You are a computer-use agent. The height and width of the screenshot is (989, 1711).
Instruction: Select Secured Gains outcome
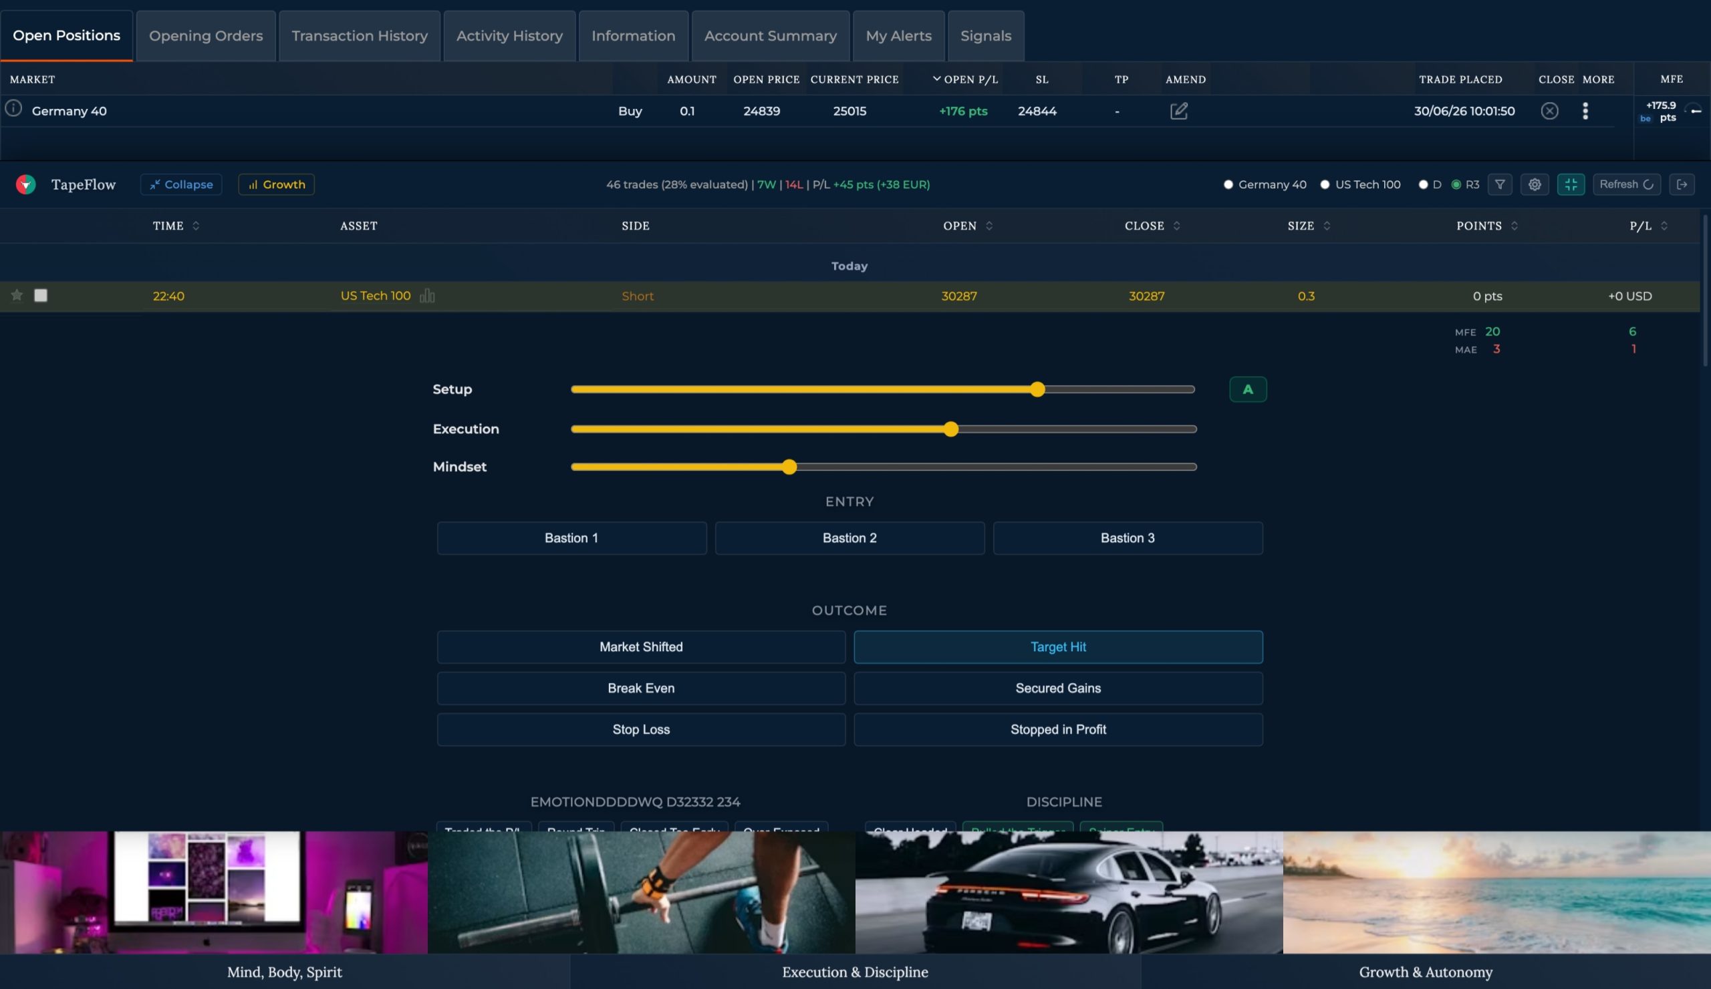pos(1058,688)
